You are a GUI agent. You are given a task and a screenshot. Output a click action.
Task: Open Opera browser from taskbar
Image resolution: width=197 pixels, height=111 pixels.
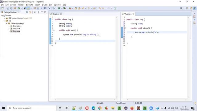point(87,108)
